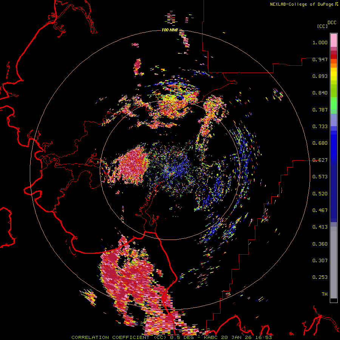The height and width of the screenshot is (340, 340).
Task: Pick the light pink color bar segment
Action: [x=334, y=40]
